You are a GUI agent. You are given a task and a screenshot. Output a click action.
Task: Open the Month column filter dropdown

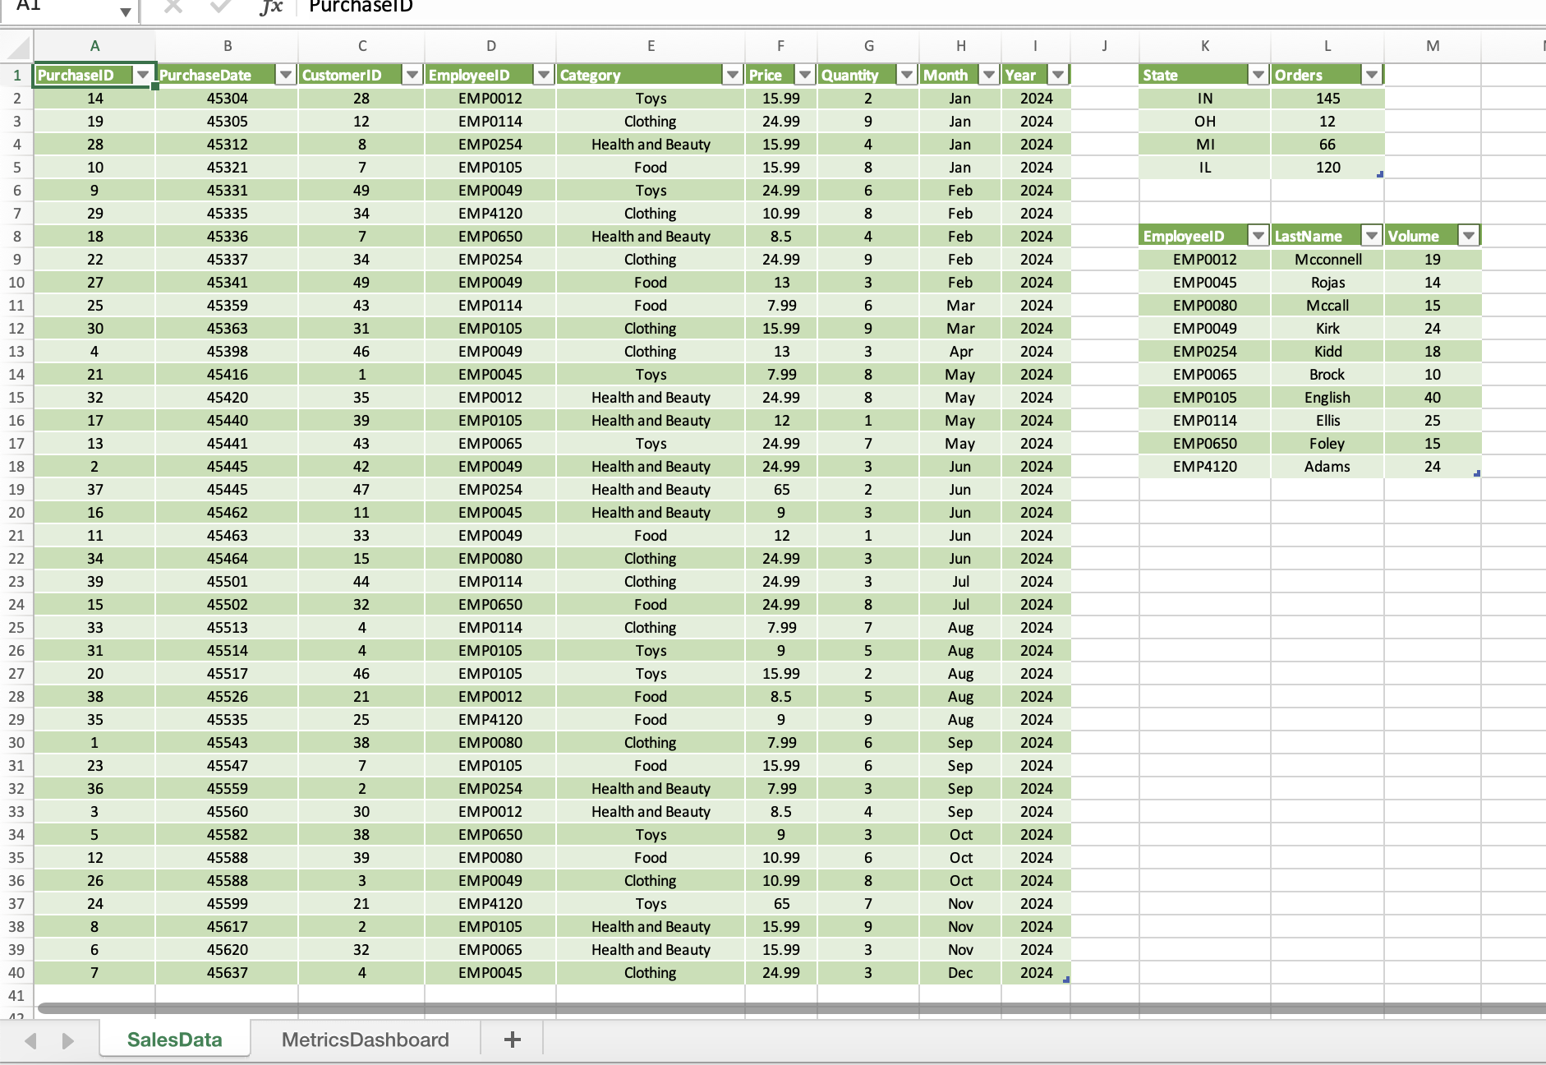[989, 74]
